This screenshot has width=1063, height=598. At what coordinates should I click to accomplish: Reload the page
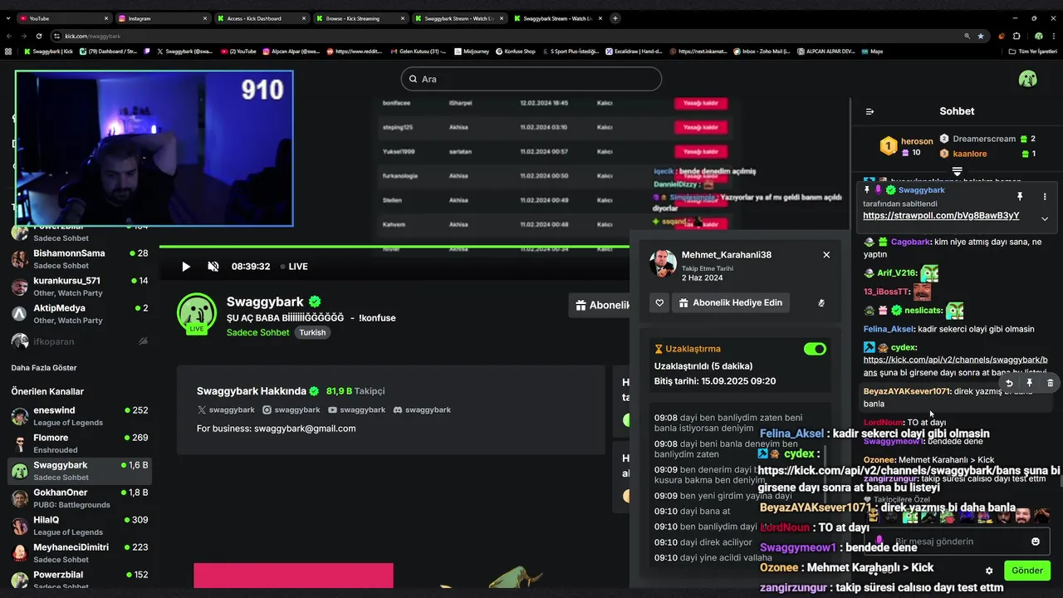(39, 36)
